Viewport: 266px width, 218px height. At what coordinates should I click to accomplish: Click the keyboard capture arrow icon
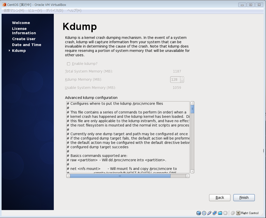pos(238,213)
